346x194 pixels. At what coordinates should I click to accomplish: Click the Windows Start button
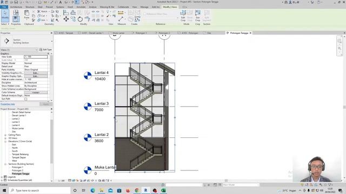pos(4,190)
